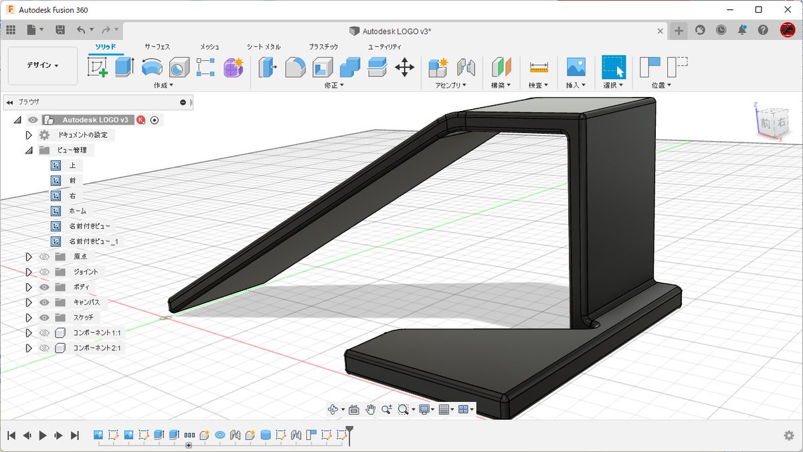Open the 作成 dropdown menu

pyautogui.click(x=163, y=86)
